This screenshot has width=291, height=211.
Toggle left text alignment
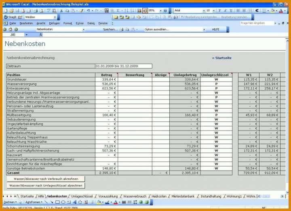point(238,11)
